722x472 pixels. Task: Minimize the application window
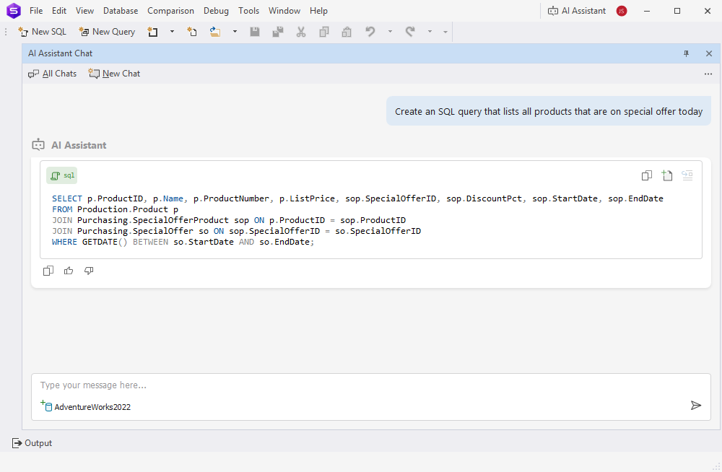(x=647, y=11)
